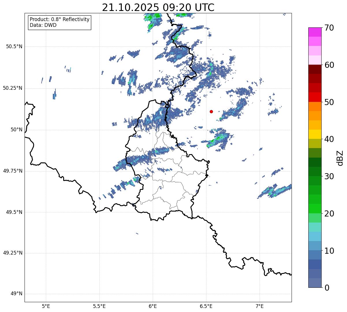Click the 50.25°N latitude label

pyautogui.click(x=13, y=88)
